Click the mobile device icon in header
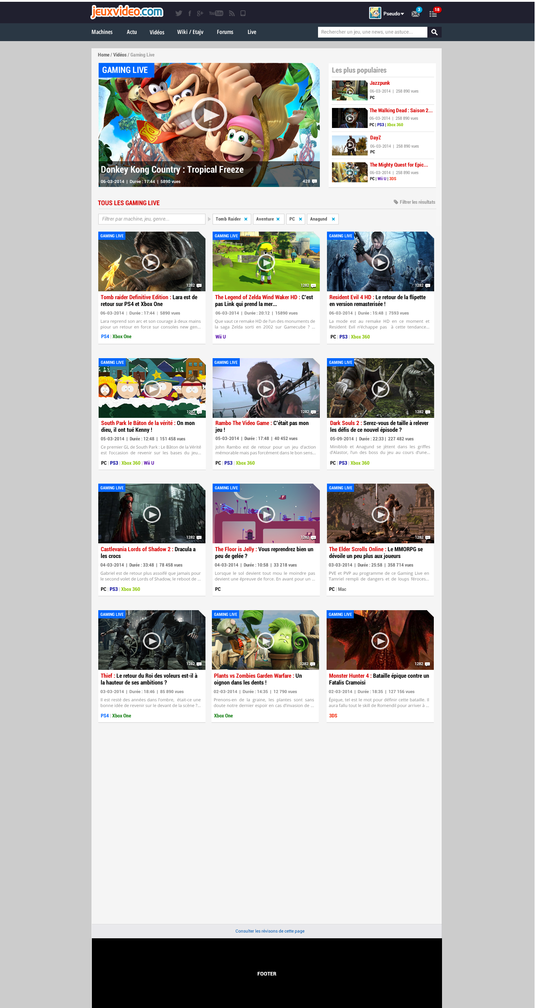This screenshot has height=1008, width=536. click(x=243, y=13)
